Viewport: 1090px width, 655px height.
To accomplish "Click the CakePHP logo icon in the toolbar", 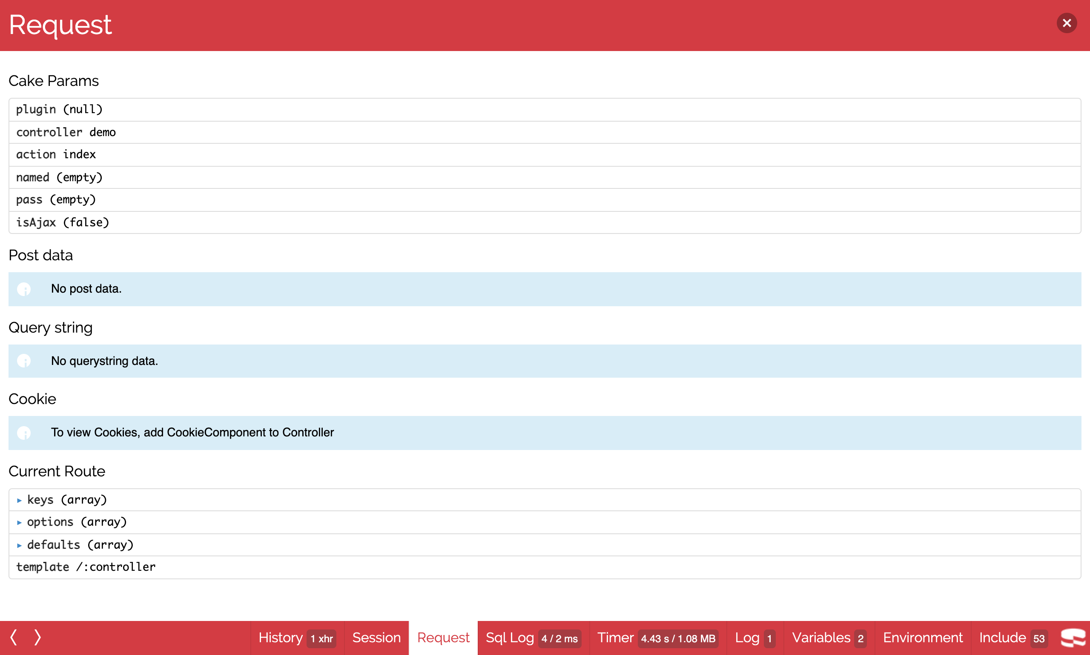I will click(x=1073, y=638).
